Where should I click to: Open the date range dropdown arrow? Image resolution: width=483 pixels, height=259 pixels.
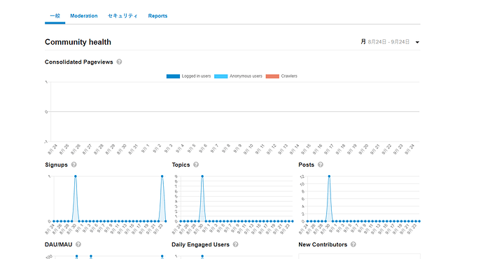tap(417, 42)
